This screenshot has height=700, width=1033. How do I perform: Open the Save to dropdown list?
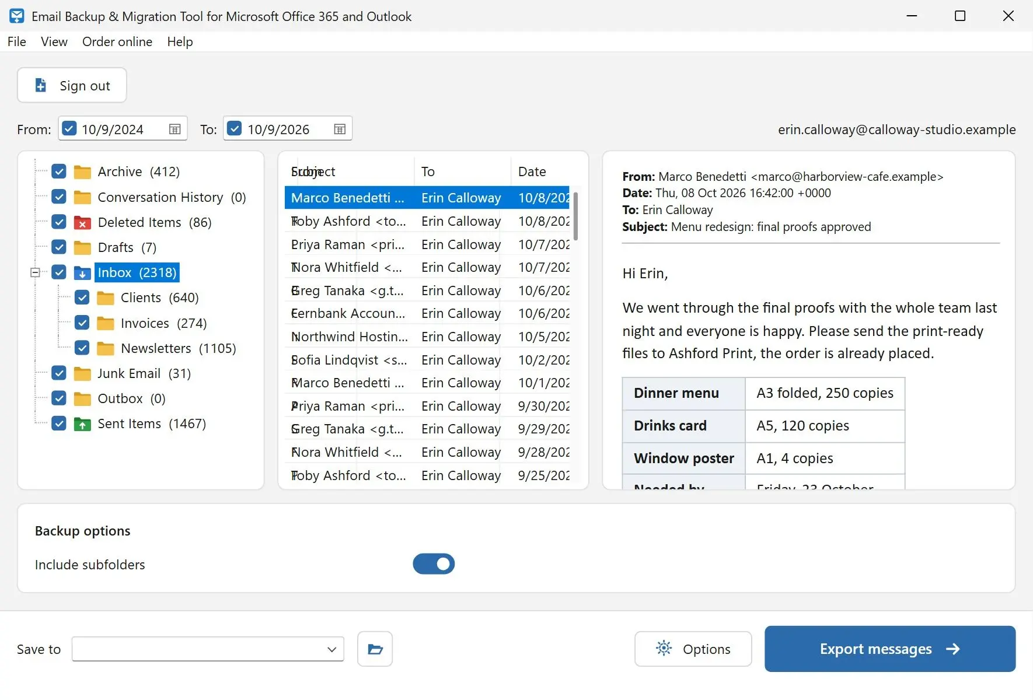point(331,649)
